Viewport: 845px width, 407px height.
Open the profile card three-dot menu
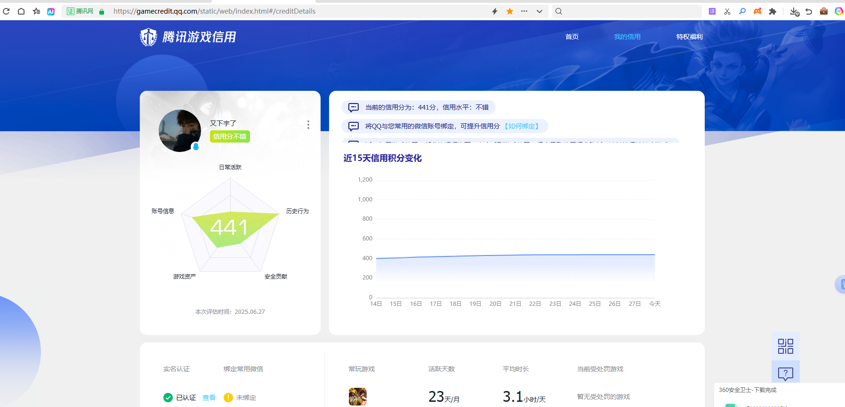click(x=308, y=125)
